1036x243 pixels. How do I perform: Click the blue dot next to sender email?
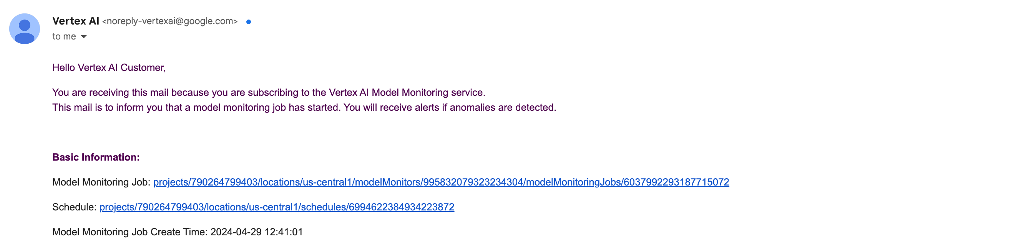249,22
